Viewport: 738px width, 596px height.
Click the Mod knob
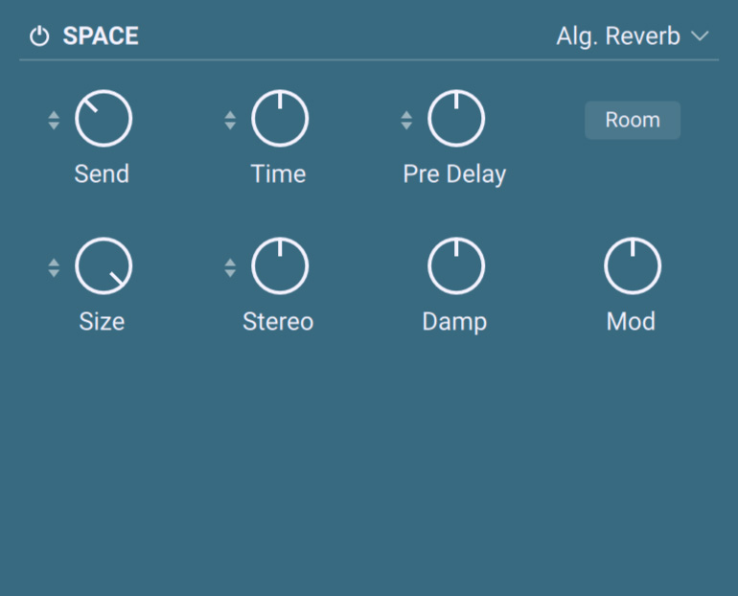pyautogui.click(x=633, y=267)
